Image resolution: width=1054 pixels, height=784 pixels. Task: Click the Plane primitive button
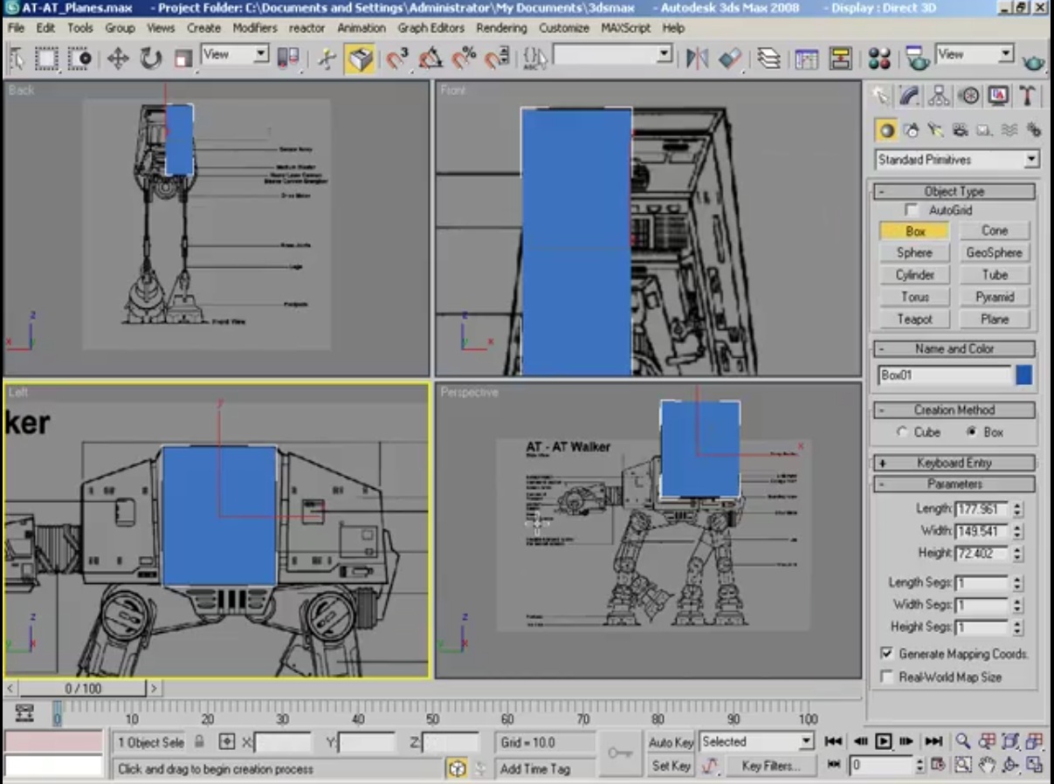point(995,320)
